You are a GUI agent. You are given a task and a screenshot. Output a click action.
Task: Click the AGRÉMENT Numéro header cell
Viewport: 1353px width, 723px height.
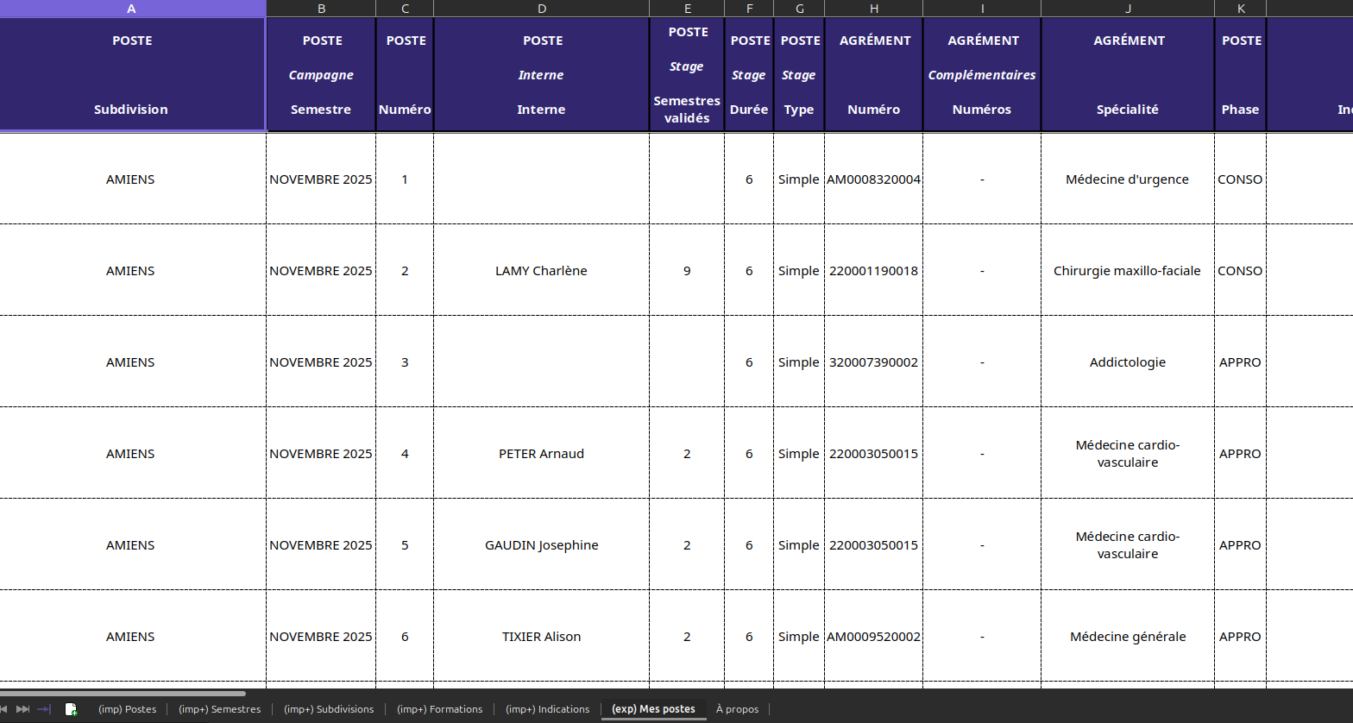(873, 74)
